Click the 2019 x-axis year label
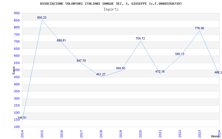The image size is (222, 139). pos(121,134)
